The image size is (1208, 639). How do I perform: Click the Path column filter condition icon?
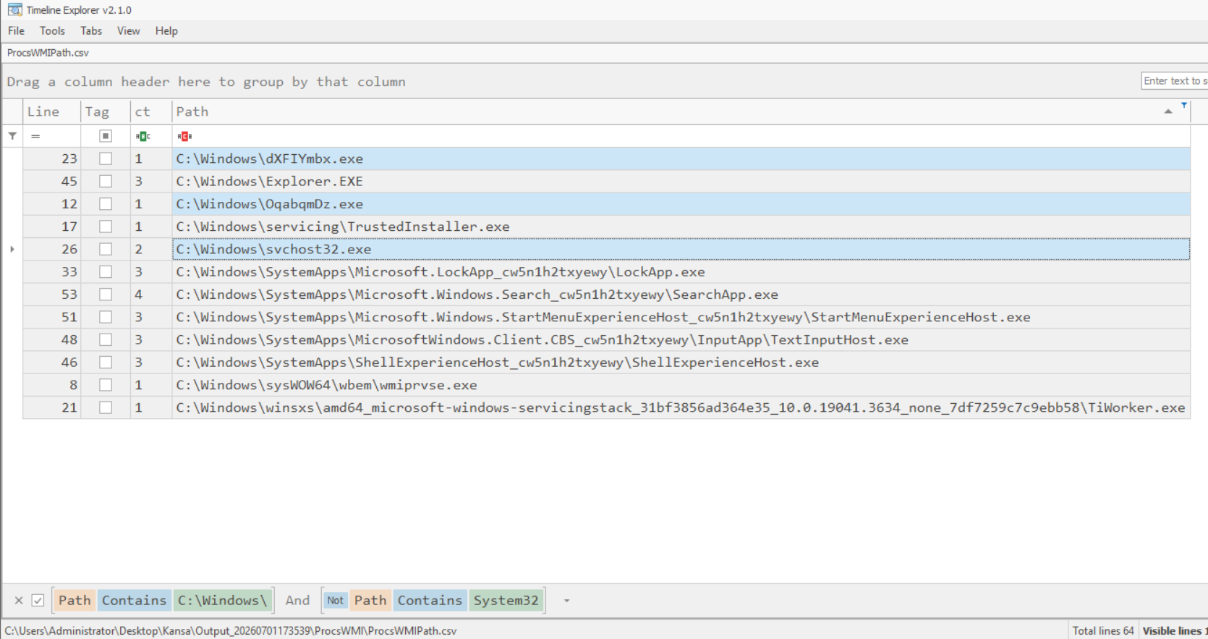184,136
